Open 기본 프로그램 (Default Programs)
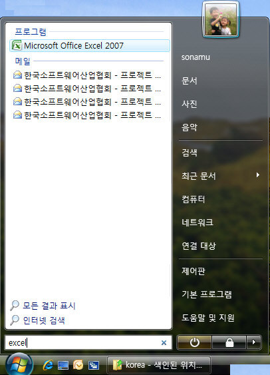The width and height of the screenshot is (270, 375). pos(207,294)
